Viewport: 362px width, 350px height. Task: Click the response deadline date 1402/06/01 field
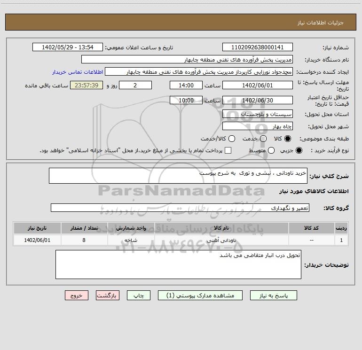(x=258, y=85)
